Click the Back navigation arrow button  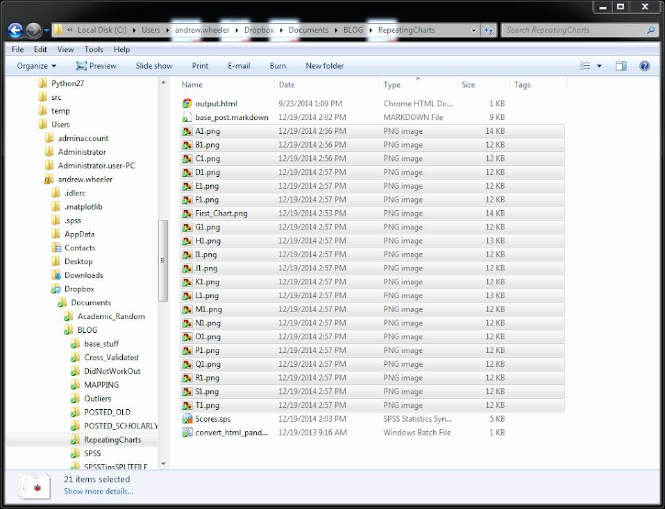tap(15, 30)
